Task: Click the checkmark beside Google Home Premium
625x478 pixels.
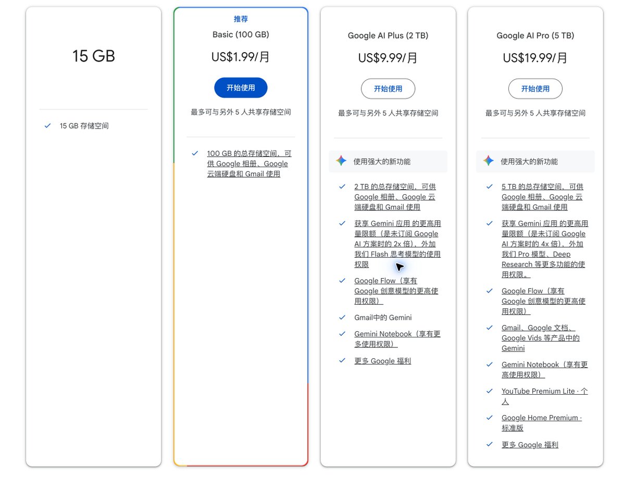Action: pos(489,418)
